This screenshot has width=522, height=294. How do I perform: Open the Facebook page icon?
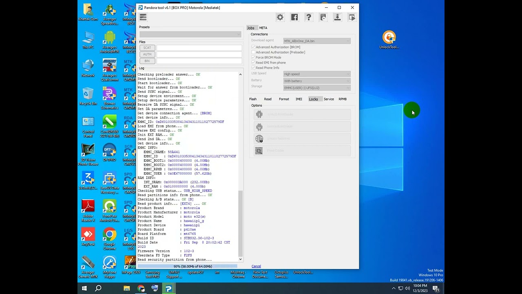(x=294, y=17)
